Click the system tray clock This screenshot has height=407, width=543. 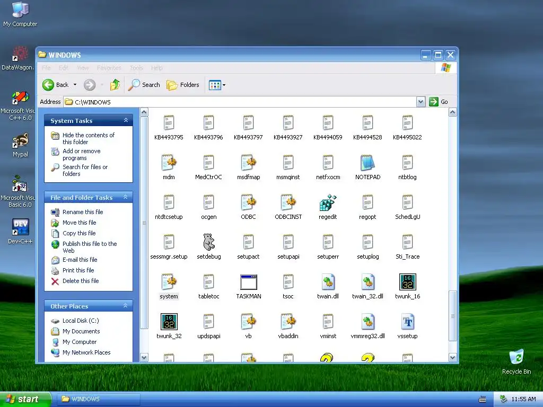[523, 400]
